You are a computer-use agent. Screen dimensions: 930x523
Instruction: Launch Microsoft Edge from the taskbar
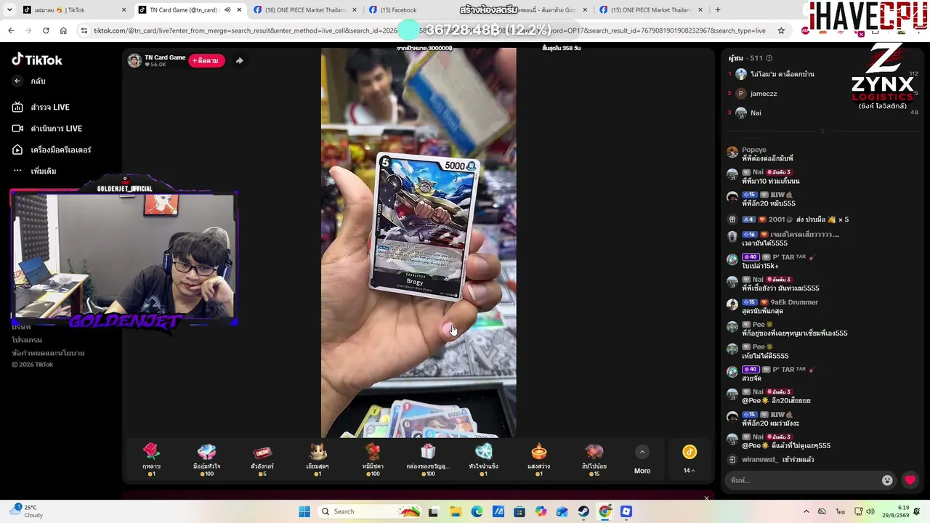click(x=477, y=511)
